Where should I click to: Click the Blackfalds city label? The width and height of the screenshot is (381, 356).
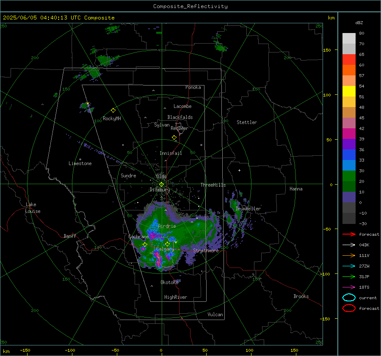tap(180, 117)
